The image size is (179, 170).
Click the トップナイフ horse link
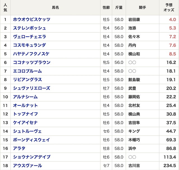coord(25,114)
